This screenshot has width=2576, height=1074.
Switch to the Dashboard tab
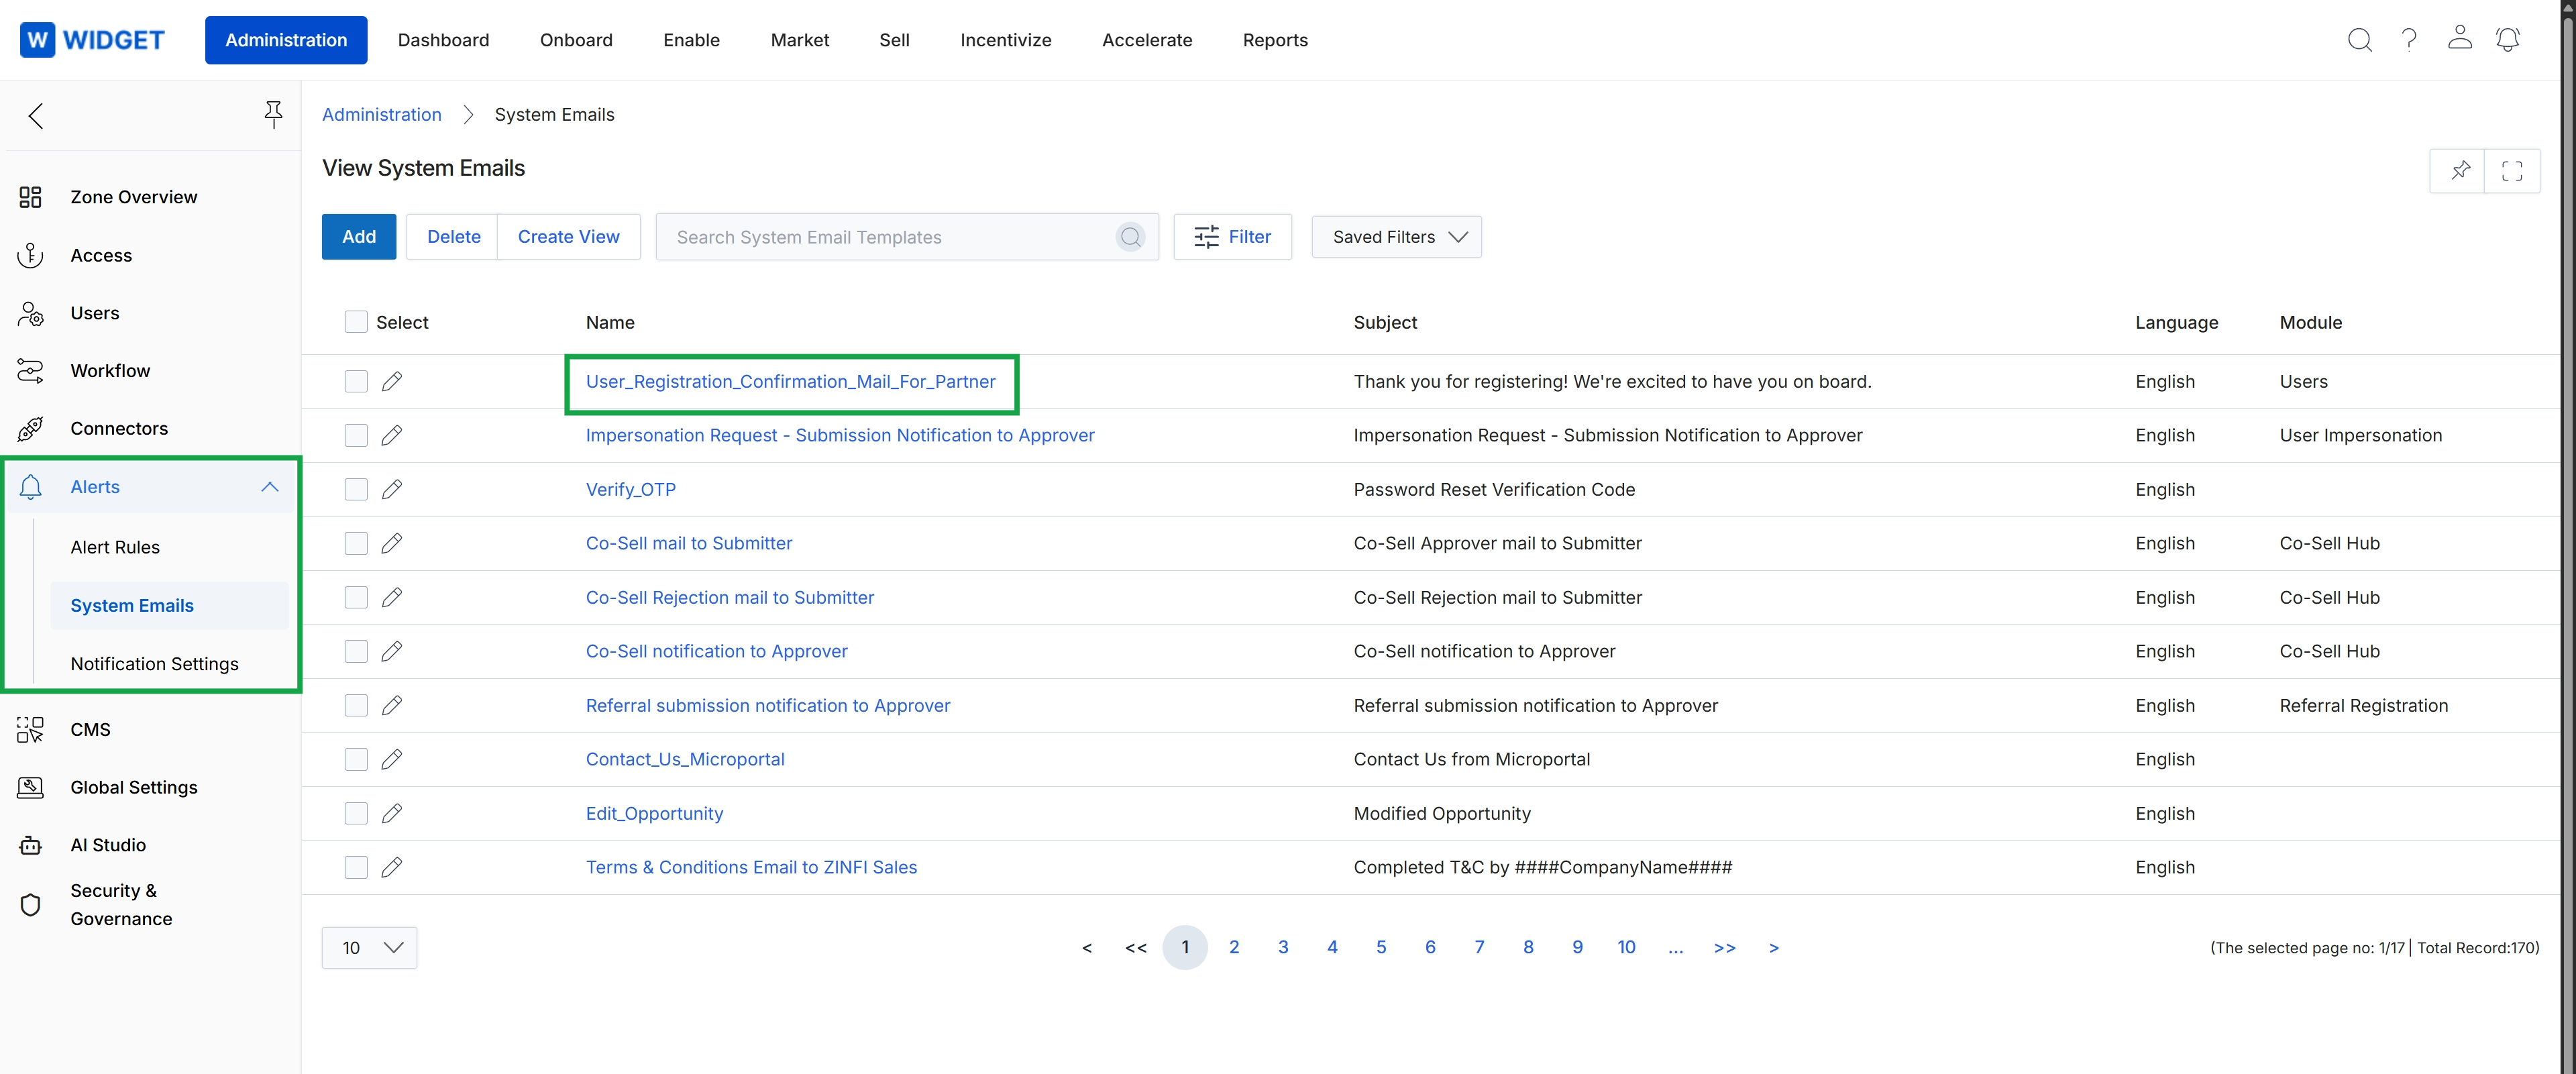443,40
